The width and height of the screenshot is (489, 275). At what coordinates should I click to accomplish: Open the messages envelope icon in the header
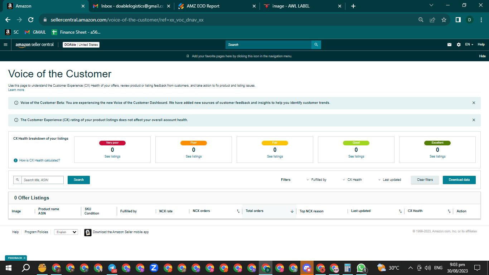tap(449, 45)
